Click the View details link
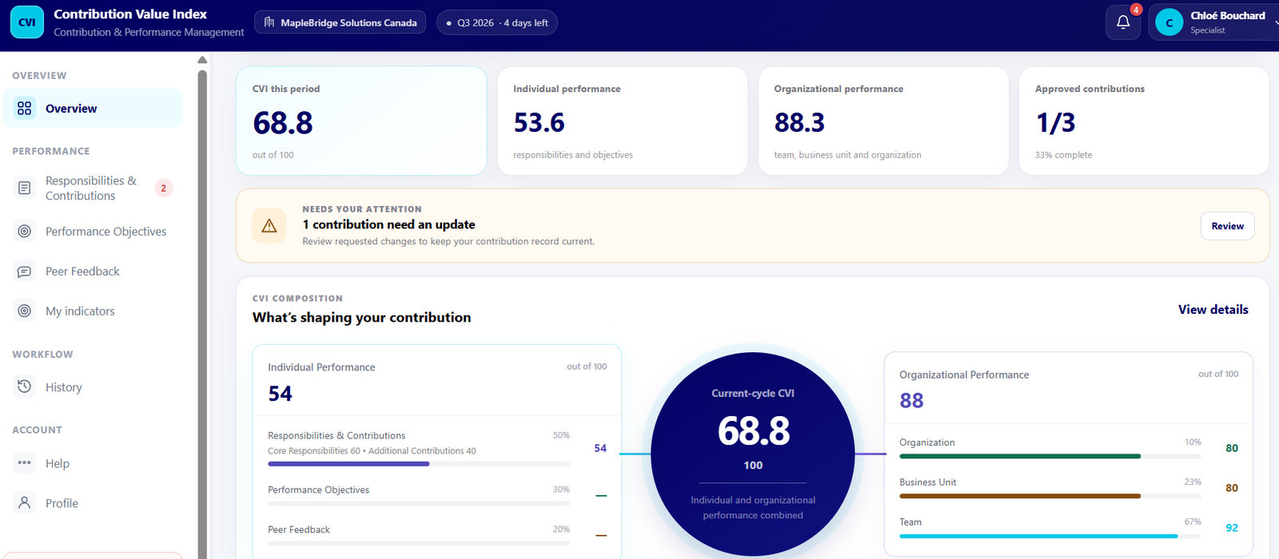Image resolution: width=1279 pixels, height=559 pixels. pyautogui.click(x=1213, y=310)
